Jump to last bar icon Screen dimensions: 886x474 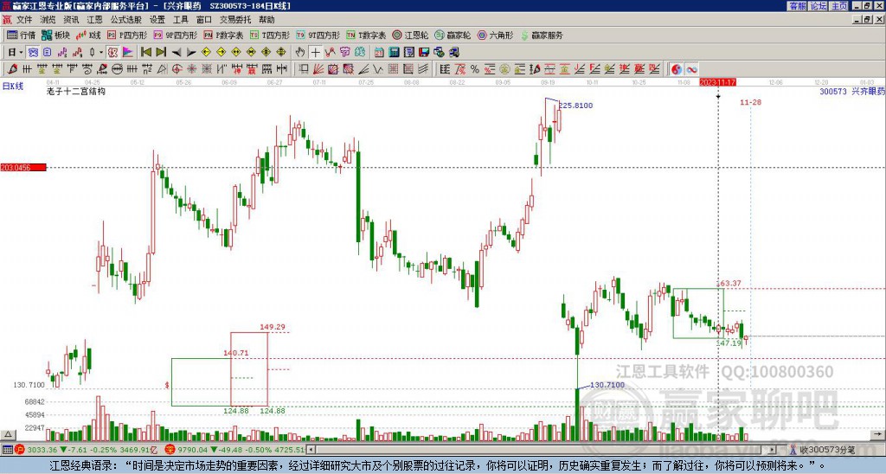[161, 53]
